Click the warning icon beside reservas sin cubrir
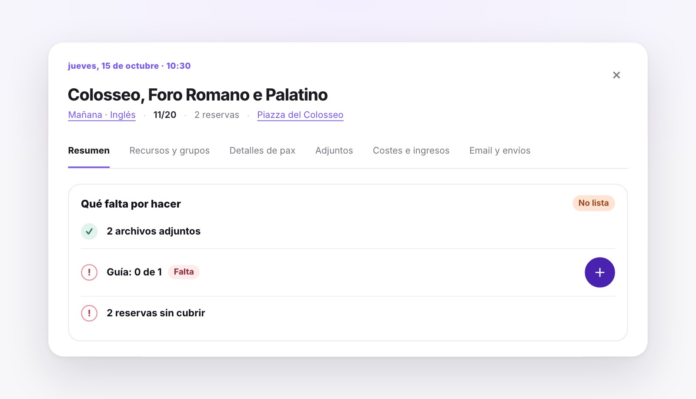This screenshot has height=399, width=696. [89, 313]
